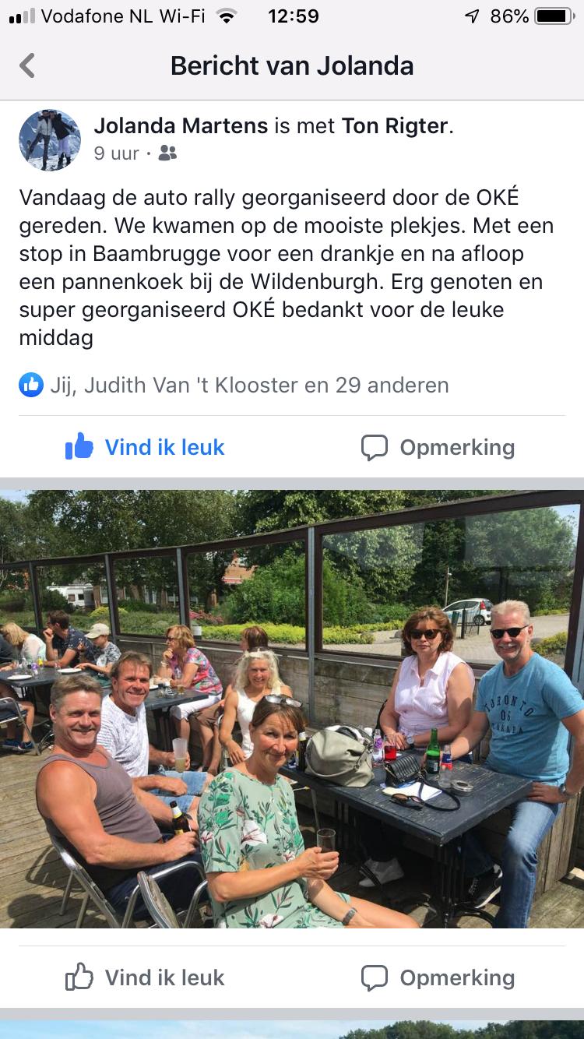Unlike the post with blue Vind ik leuk
Screen dimensions: 584x1039
coord(146,447)
